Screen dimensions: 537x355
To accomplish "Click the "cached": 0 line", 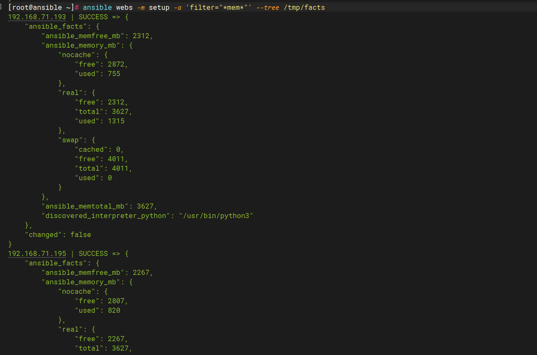I will click(99, 150).
